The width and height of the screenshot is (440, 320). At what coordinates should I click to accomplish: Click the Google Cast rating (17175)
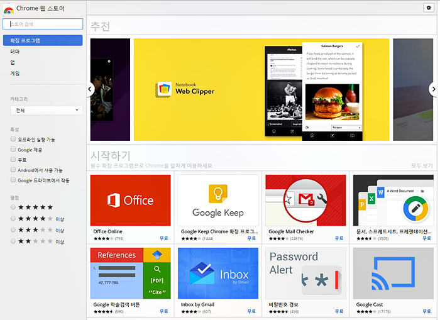(x=373, y=312)
